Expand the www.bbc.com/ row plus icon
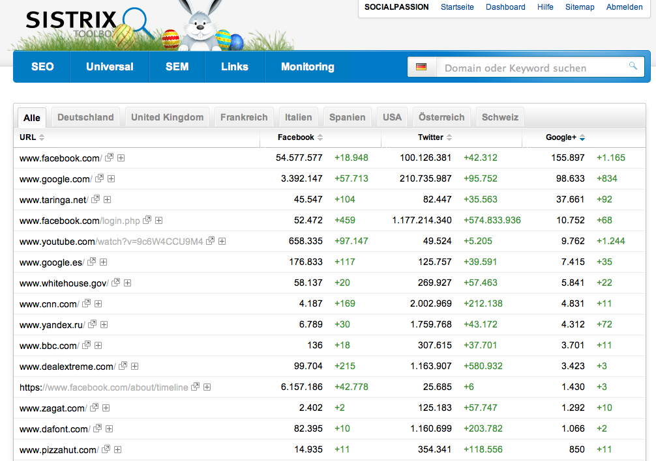Image resolution: width=656 pixels, height=461 pixels. pyautogui.click(x=98, y=345)
